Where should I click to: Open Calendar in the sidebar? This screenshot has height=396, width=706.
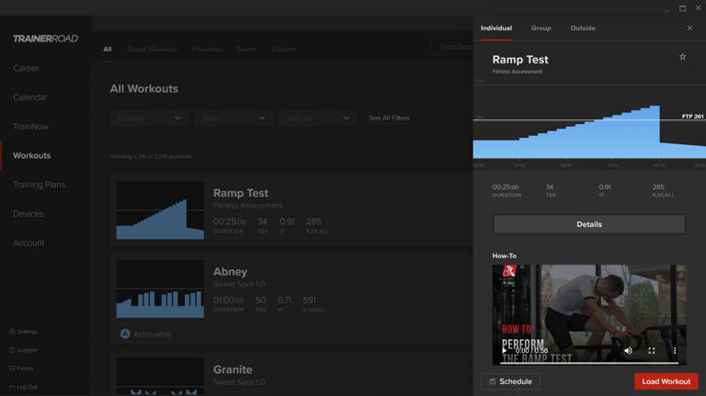click(x=30, y=97)
